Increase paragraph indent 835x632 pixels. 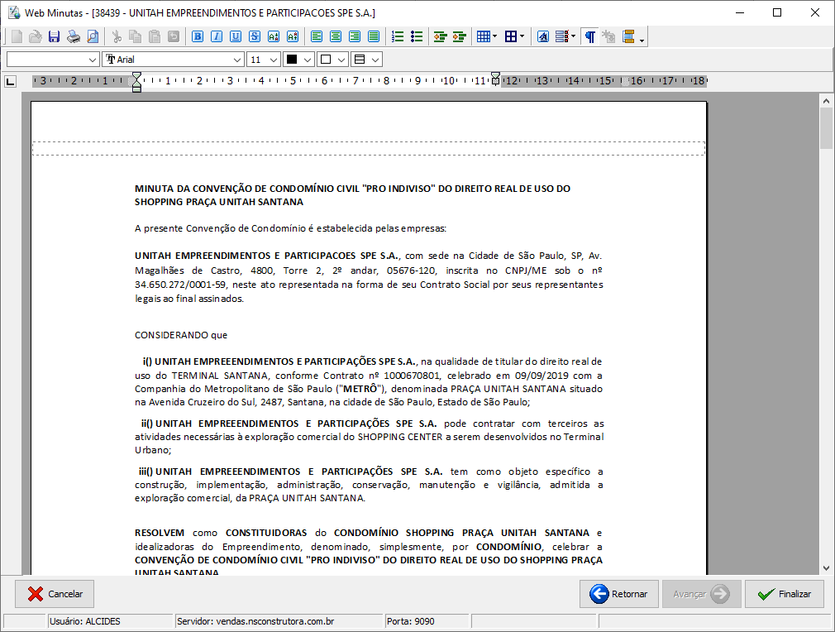point(459,36)
